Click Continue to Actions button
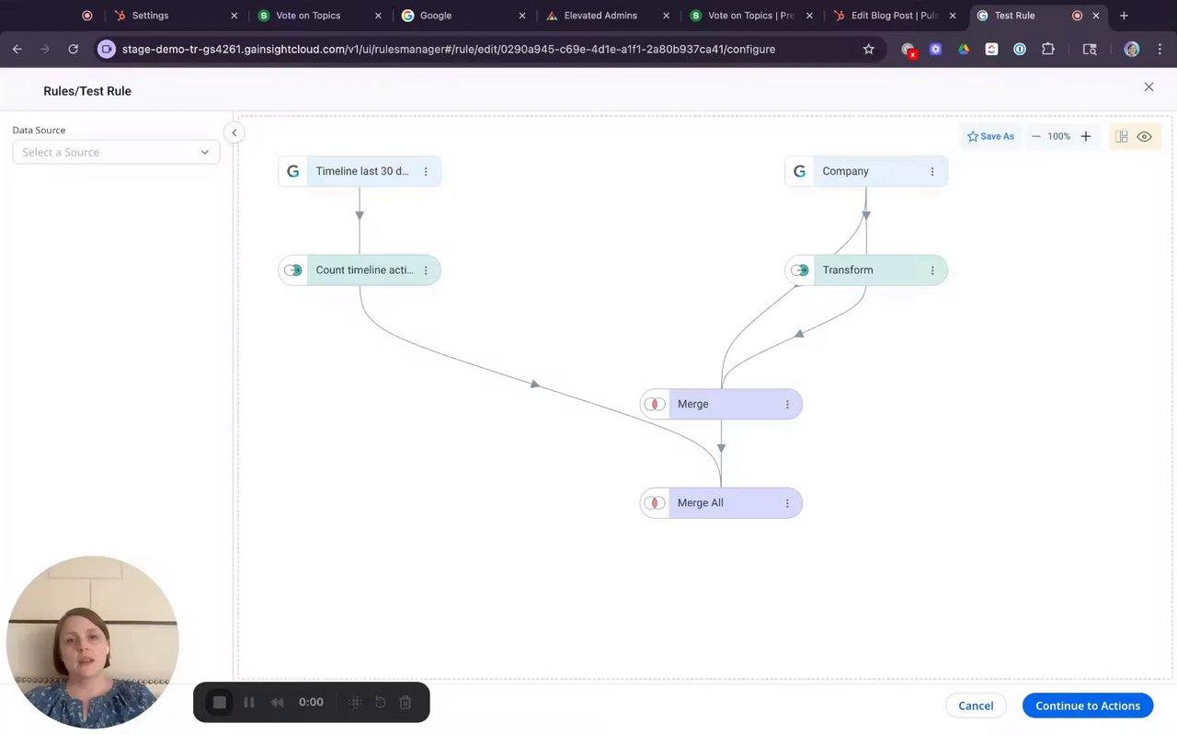1177x735 pixels. [x=1088, y=706]
